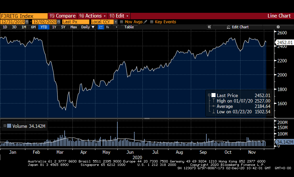
Task: Expand the chart type dropdown arrow
Action: (116, 27)
